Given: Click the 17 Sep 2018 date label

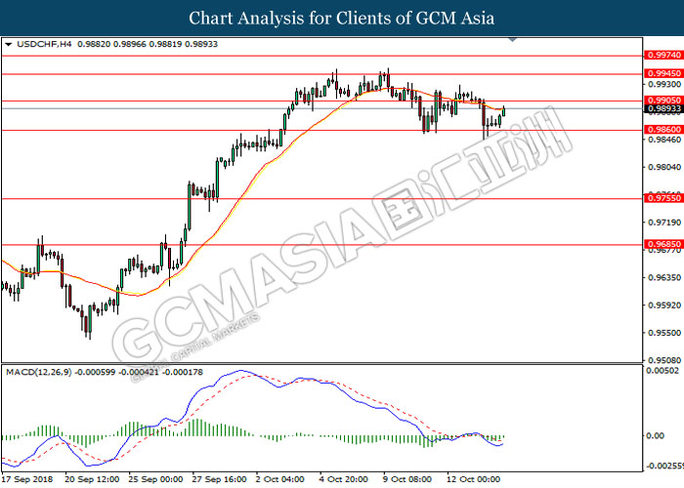Looking at the screenshot, I should click(x=27, y=479).
